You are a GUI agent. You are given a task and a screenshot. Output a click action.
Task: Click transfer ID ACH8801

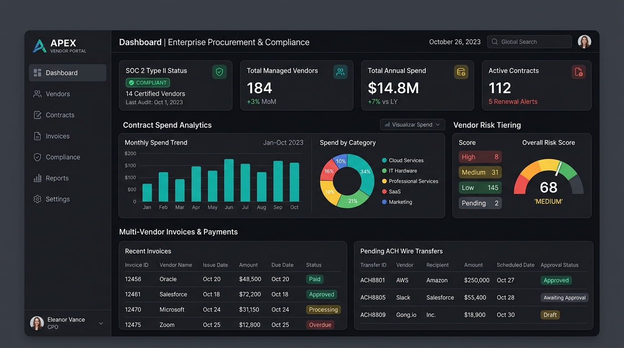(373, 280)
